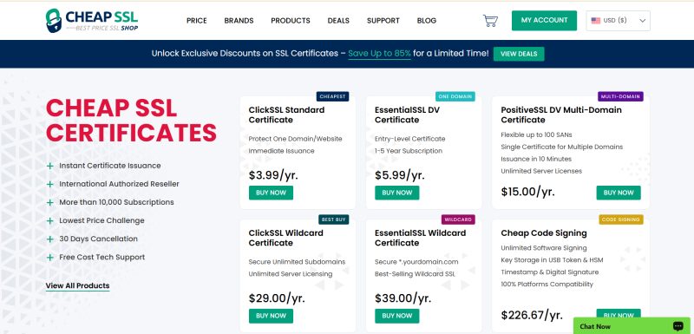Buy the PositiveSSL DV Multi-Domain Certificate
This screenshot has height=334, width=694.
619,193
